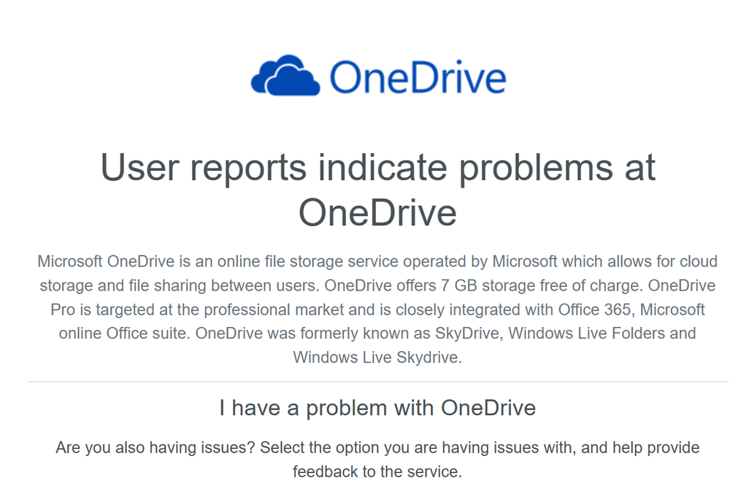The image size is (730, 486).
Task: Click the "Windows Live Skydrive." final description line
Action: pos(377,358)
